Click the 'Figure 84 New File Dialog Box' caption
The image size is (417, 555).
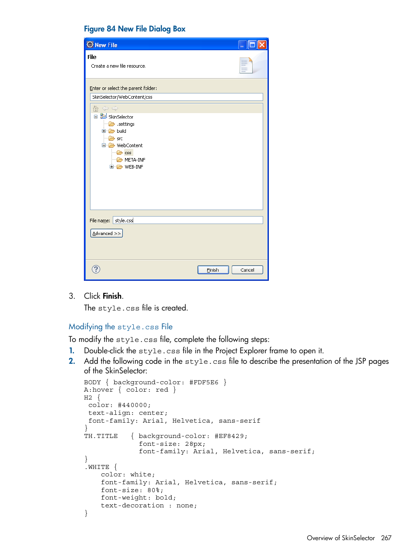point(135,29)
